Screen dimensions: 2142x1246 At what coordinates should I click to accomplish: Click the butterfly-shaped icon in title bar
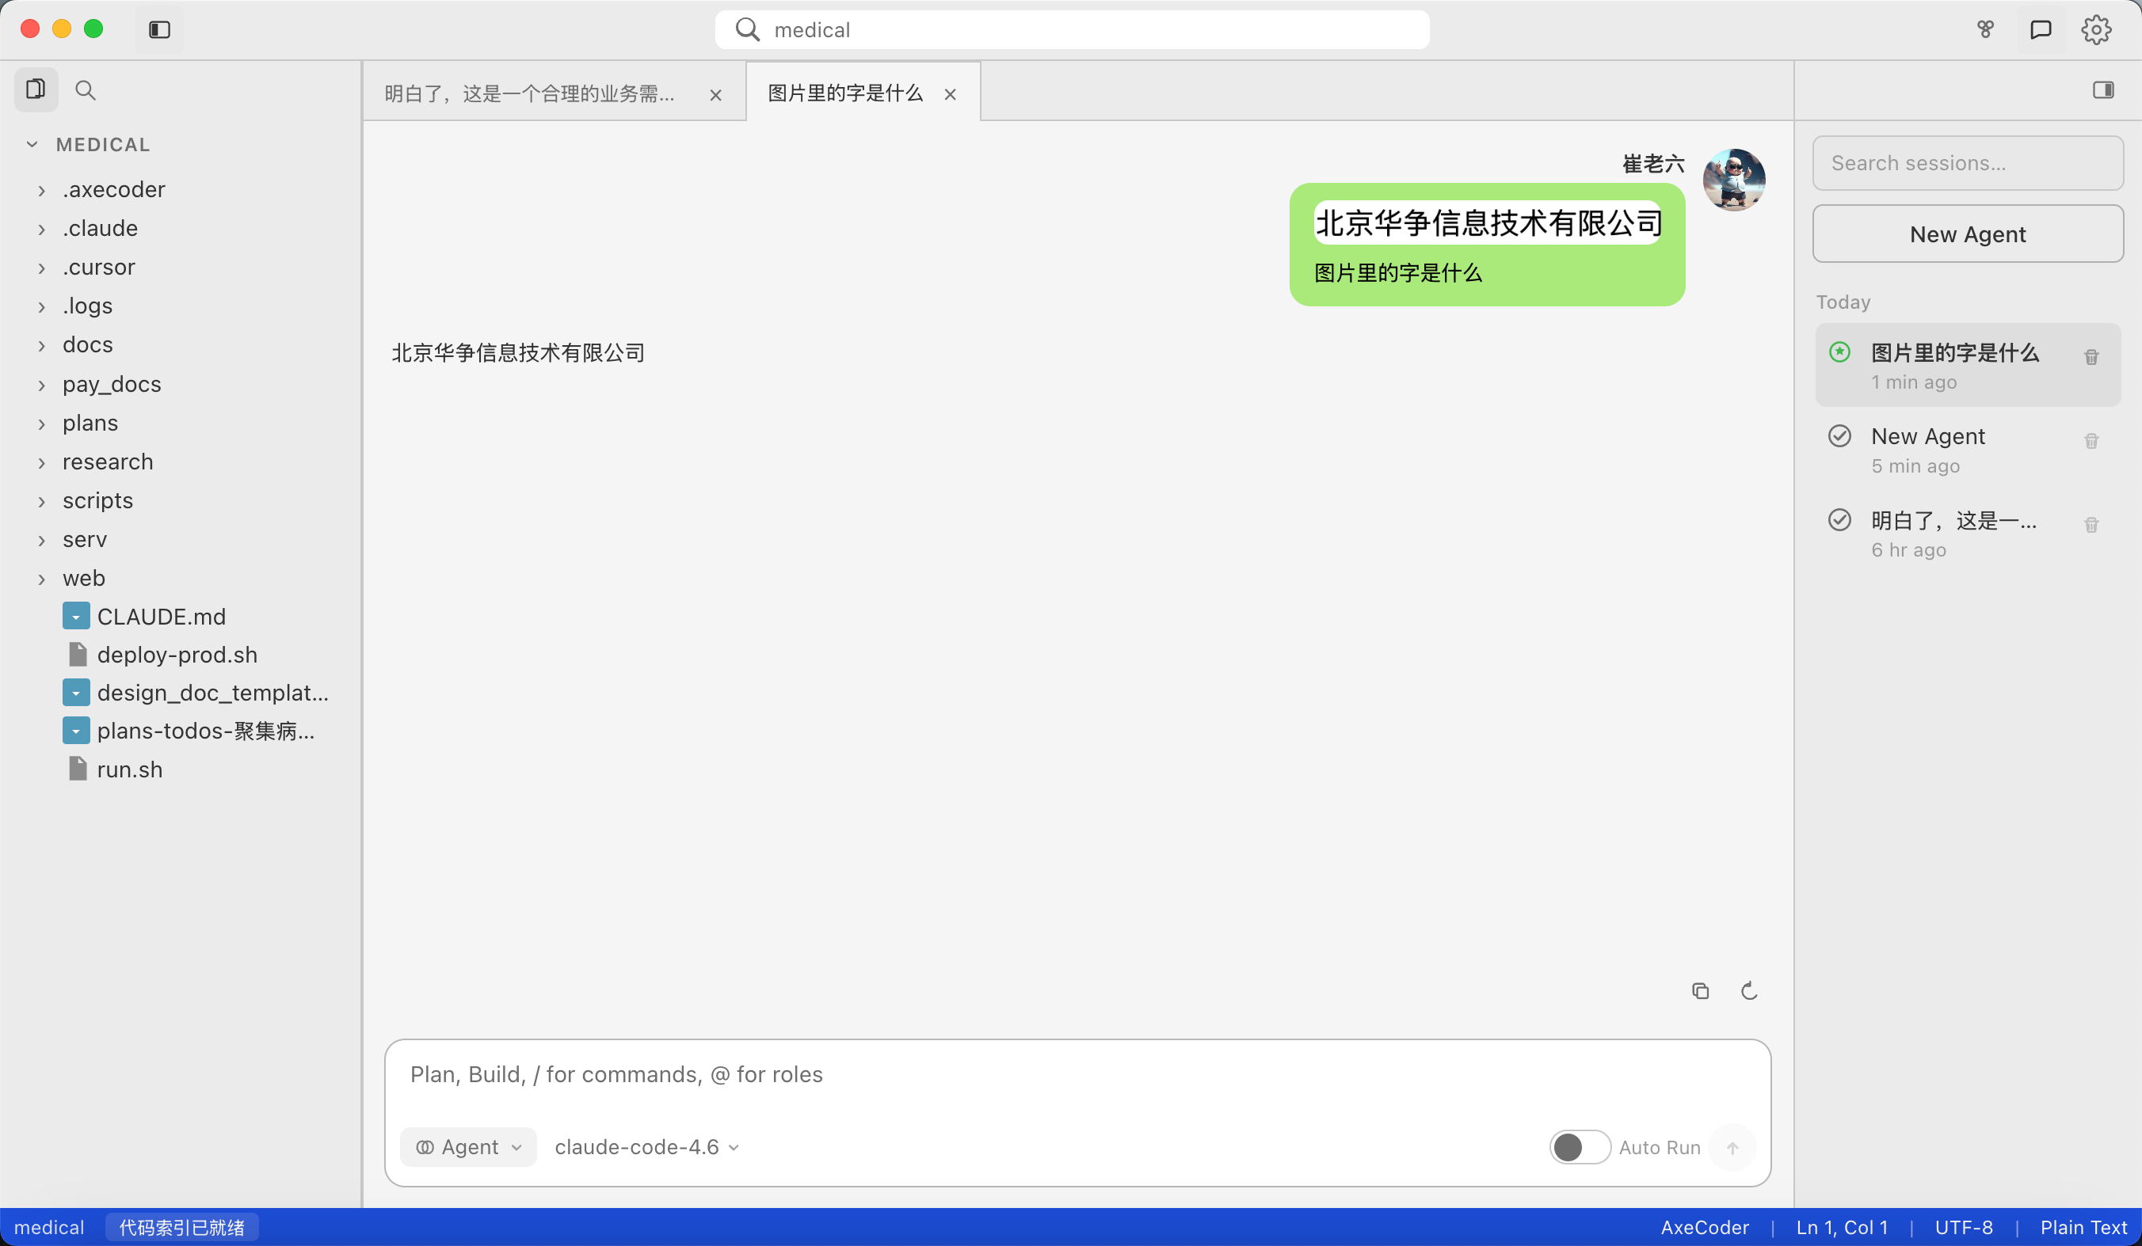pyautogui.click(x=1986, y=30)
